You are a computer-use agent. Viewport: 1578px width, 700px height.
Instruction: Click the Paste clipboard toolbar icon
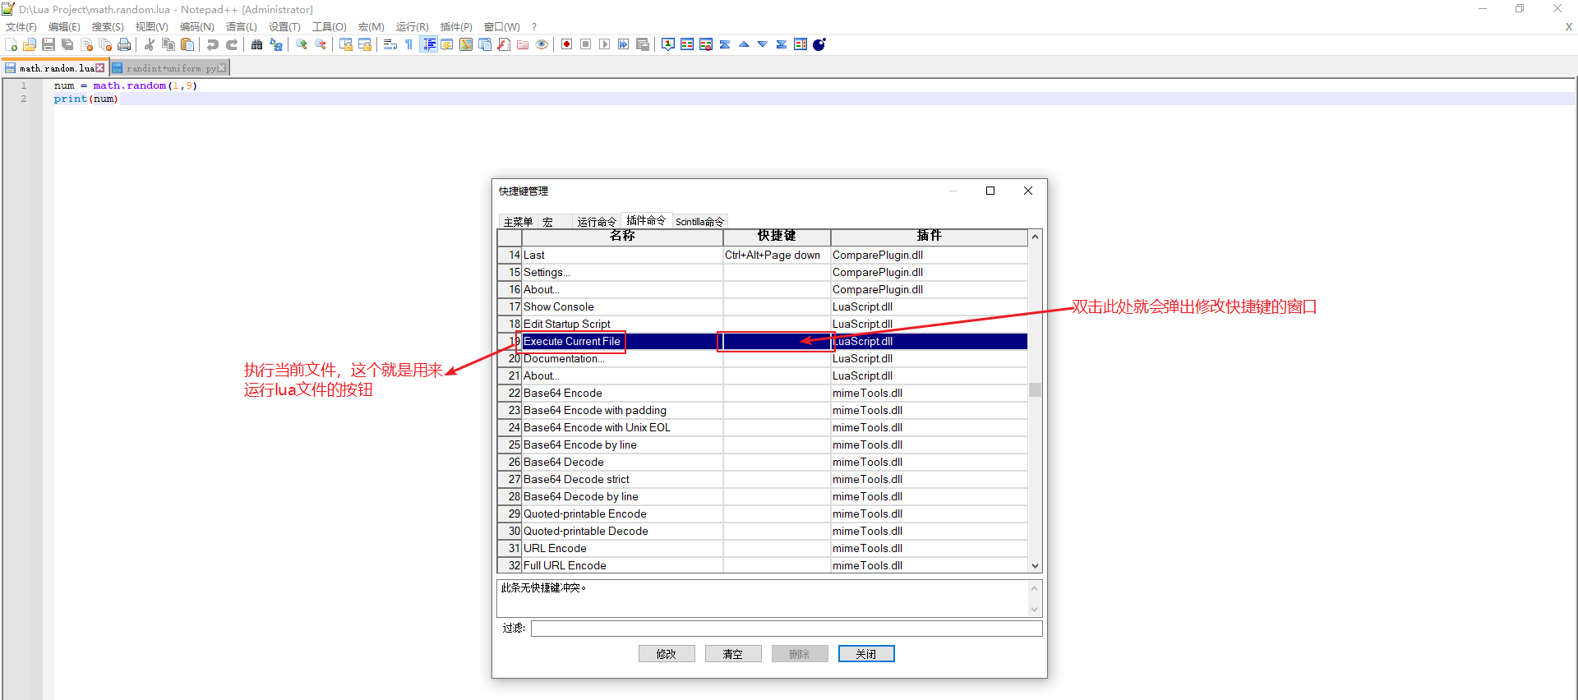pyautogui.click(x=187, y=44)
